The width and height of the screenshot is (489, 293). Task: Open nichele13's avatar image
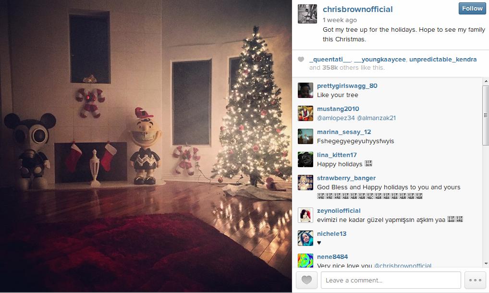pos(306,238)
